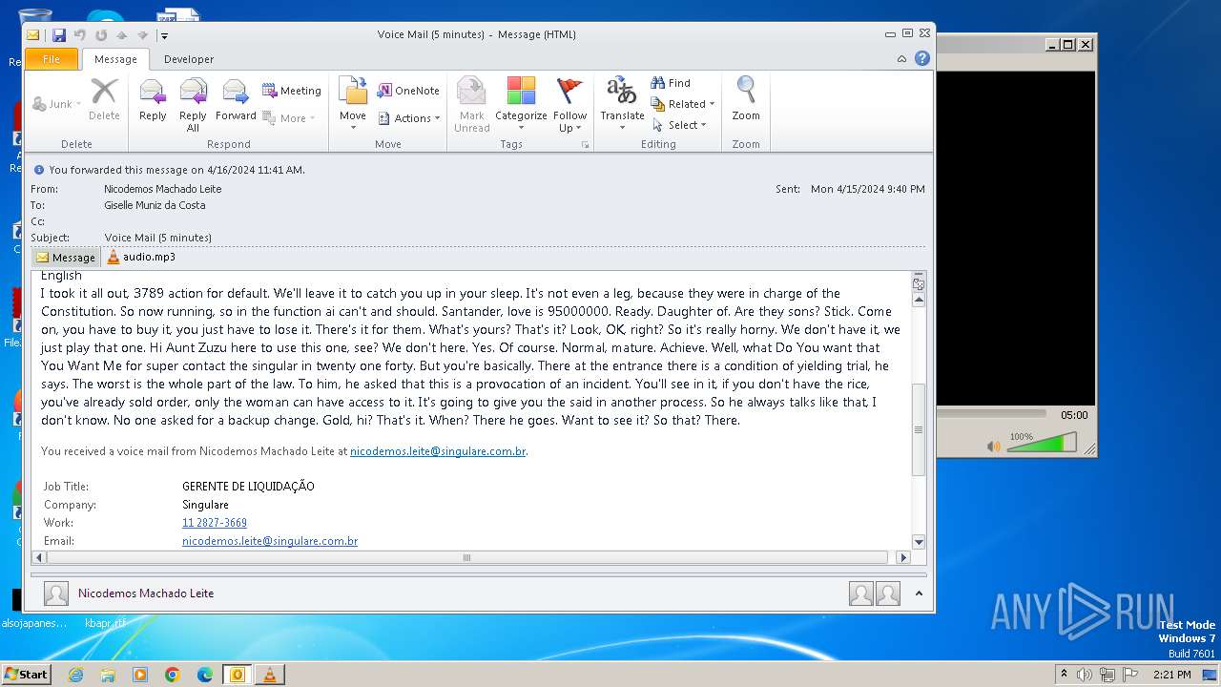Open the Tags group dialog launcher
This screenshot has height=687, width=1221.
586,145
